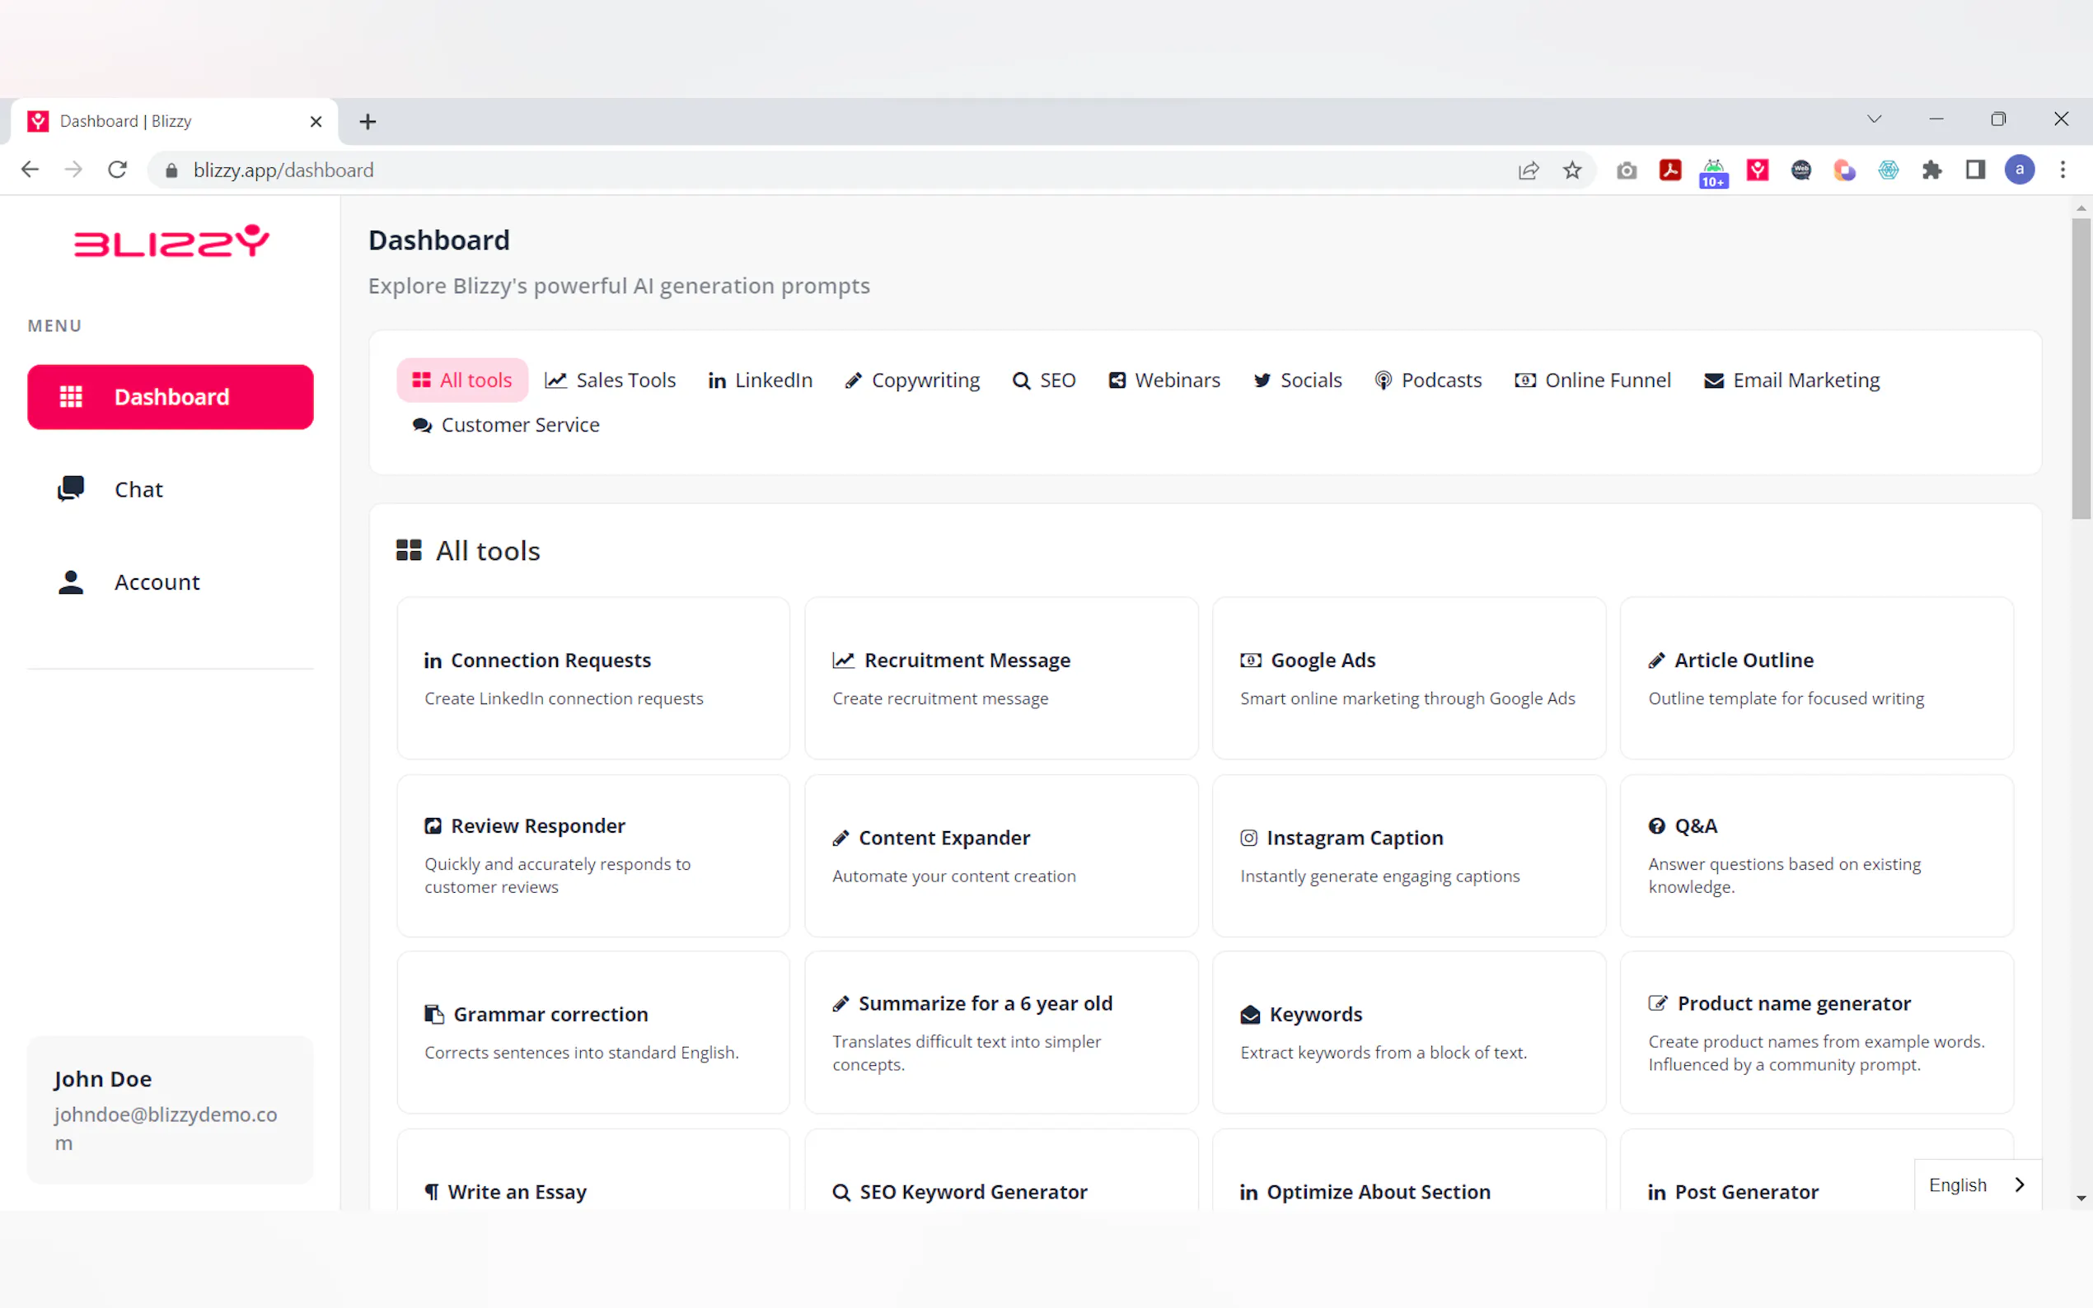2093x1308 pixels.
Task: Click the Adobe Acrobat extension icon
Action: (1670, 171)
